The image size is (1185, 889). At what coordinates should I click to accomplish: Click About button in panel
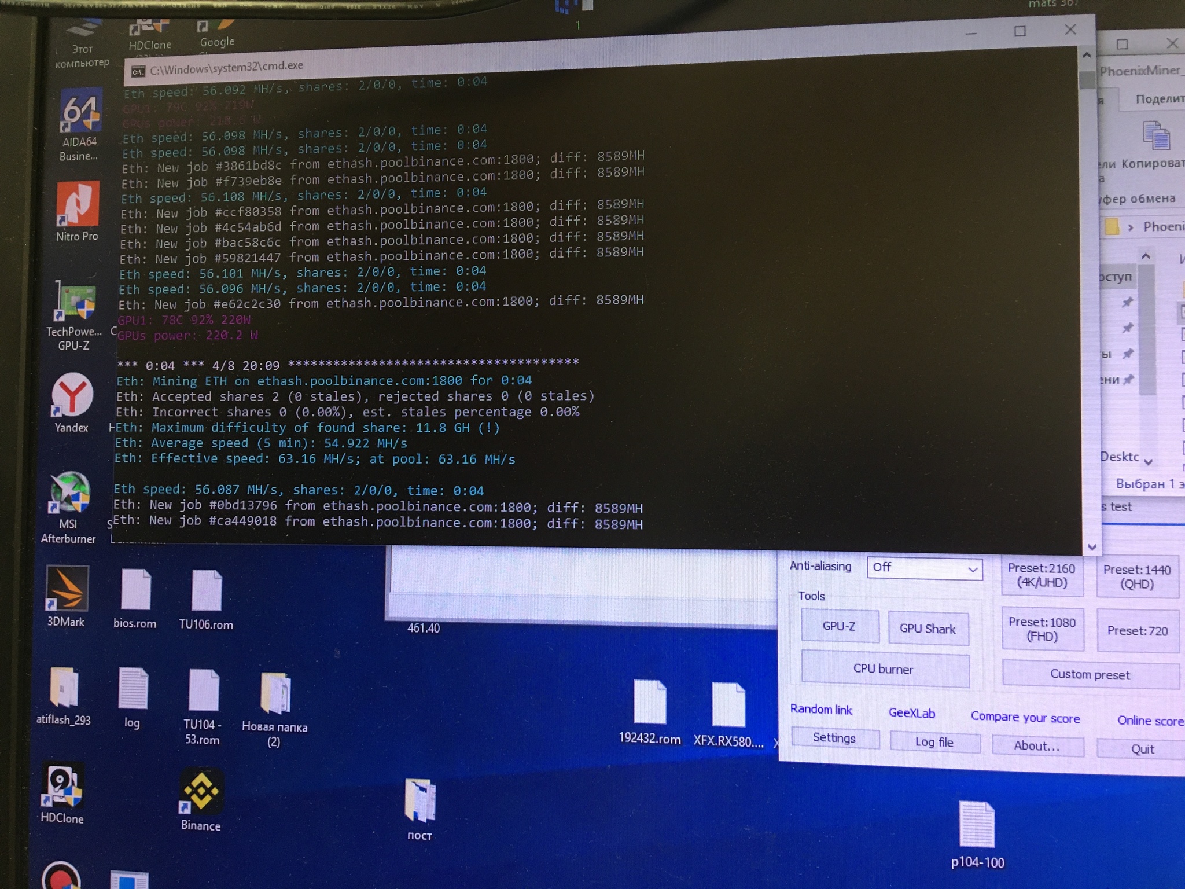pyautogui.click(x=1034, y=743)
